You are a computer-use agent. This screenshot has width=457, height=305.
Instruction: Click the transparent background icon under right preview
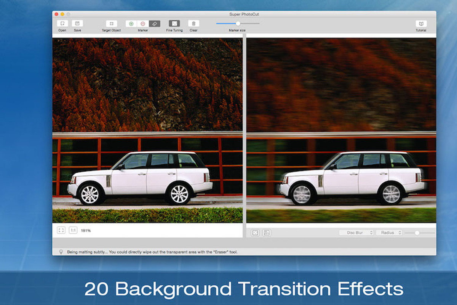pos(255,233)
